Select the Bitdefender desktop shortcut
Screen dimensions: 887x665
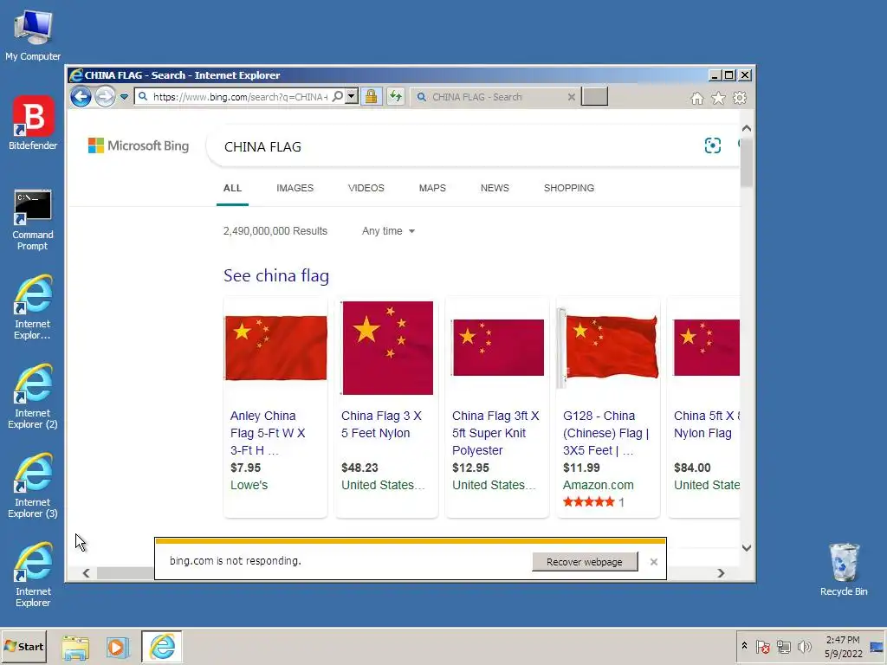pos(33,123)
